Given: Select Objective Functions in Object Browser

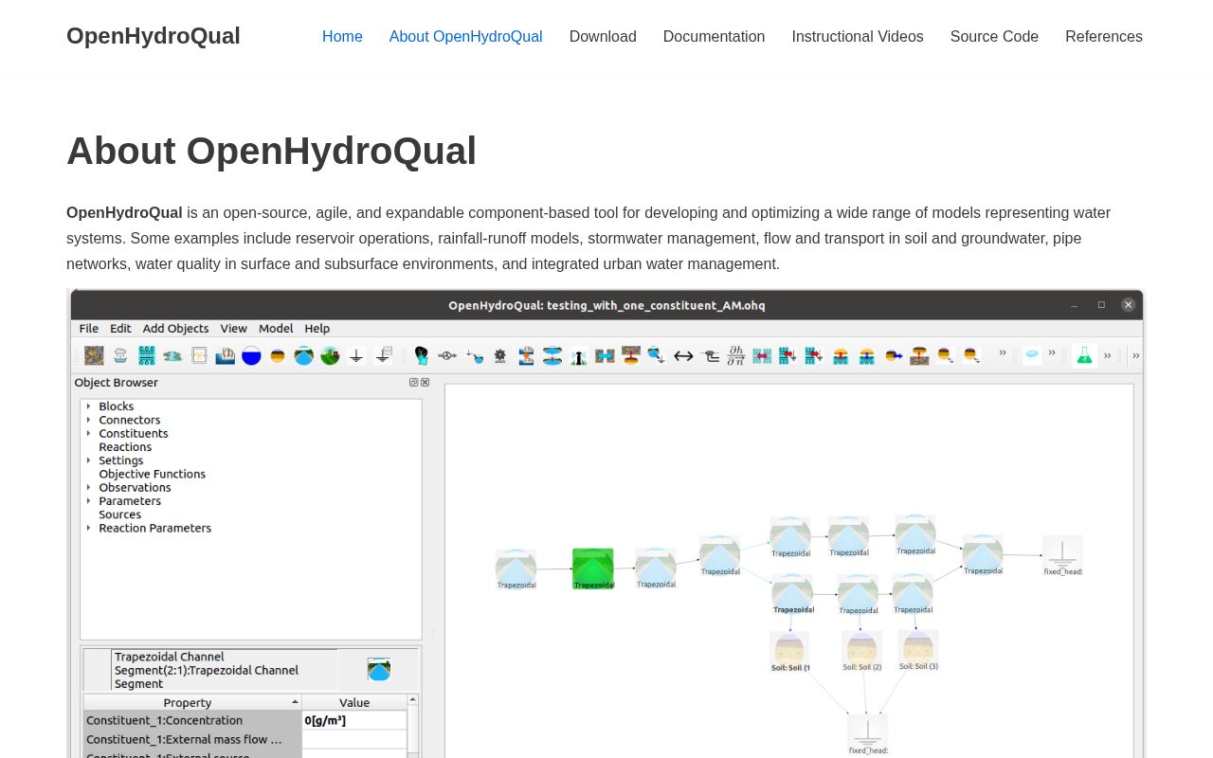Looking at the screenshot, I should (152, 474).
